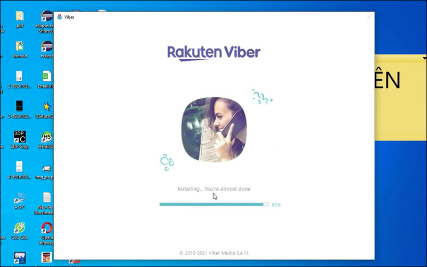Click the 95% progress label
427x267 pixels.
[x=276, y=205]
